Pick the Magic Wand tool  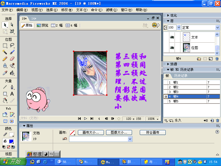pyautogui.click(x=5, y=52)
